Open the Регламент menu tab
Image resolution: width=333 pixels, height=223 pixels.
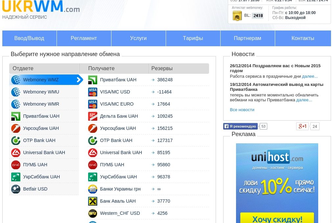pos(84,38)
